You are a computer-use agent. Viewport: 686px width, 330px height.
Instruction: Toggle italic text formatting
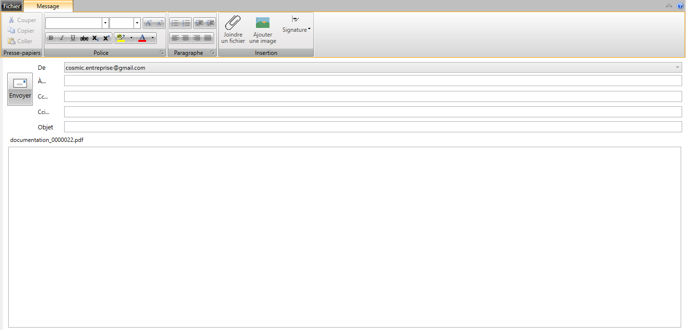point(62,38)
